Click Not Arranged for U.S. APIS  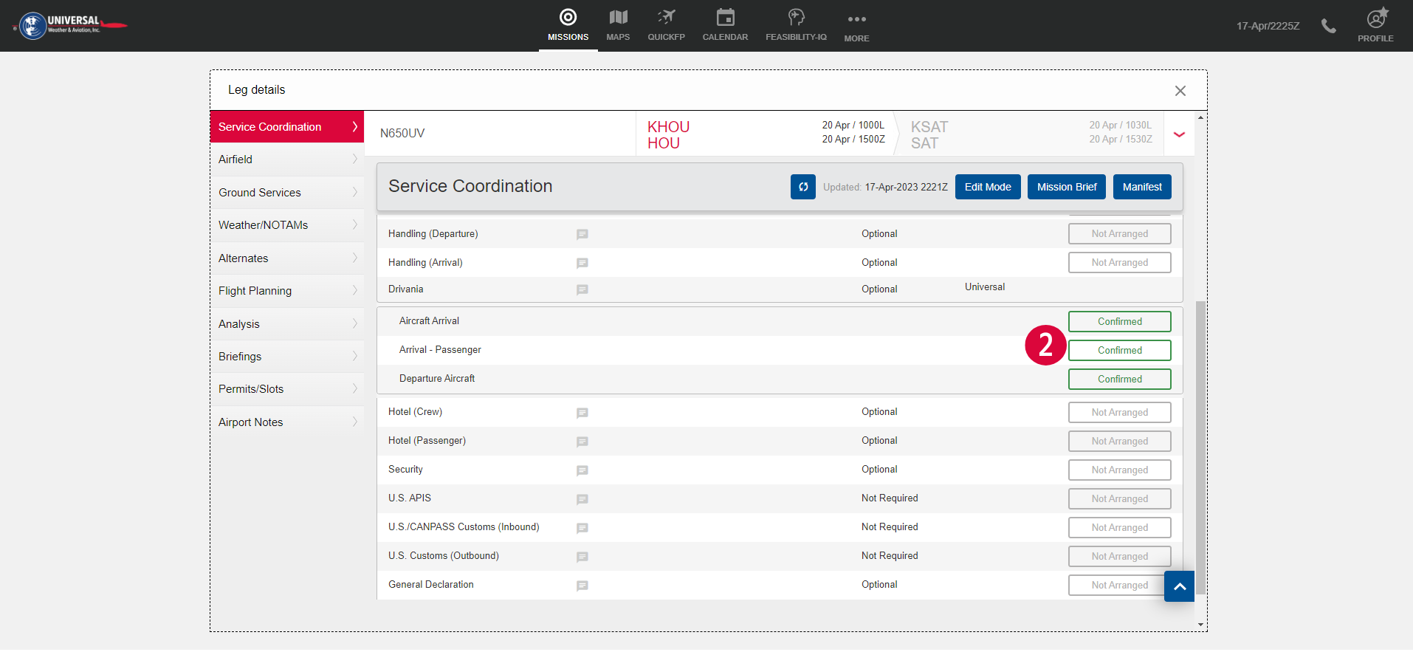pos(1119,499)
